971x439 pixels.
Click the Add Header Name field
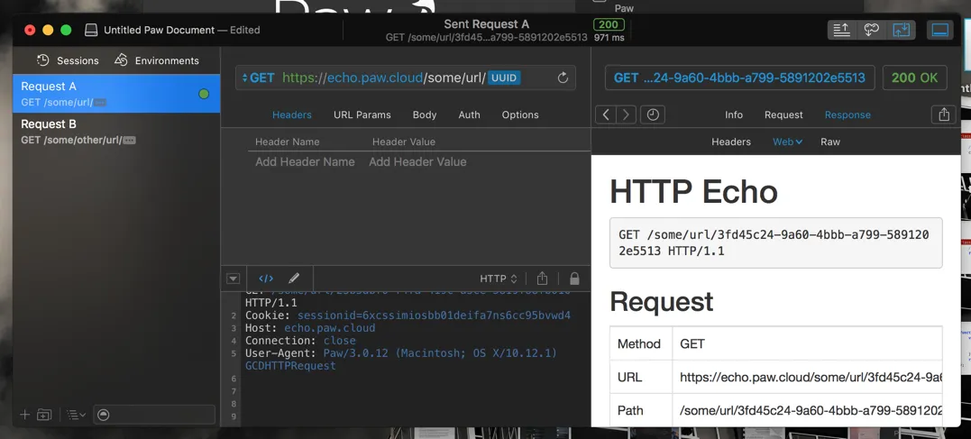click(x=306, y=161)
